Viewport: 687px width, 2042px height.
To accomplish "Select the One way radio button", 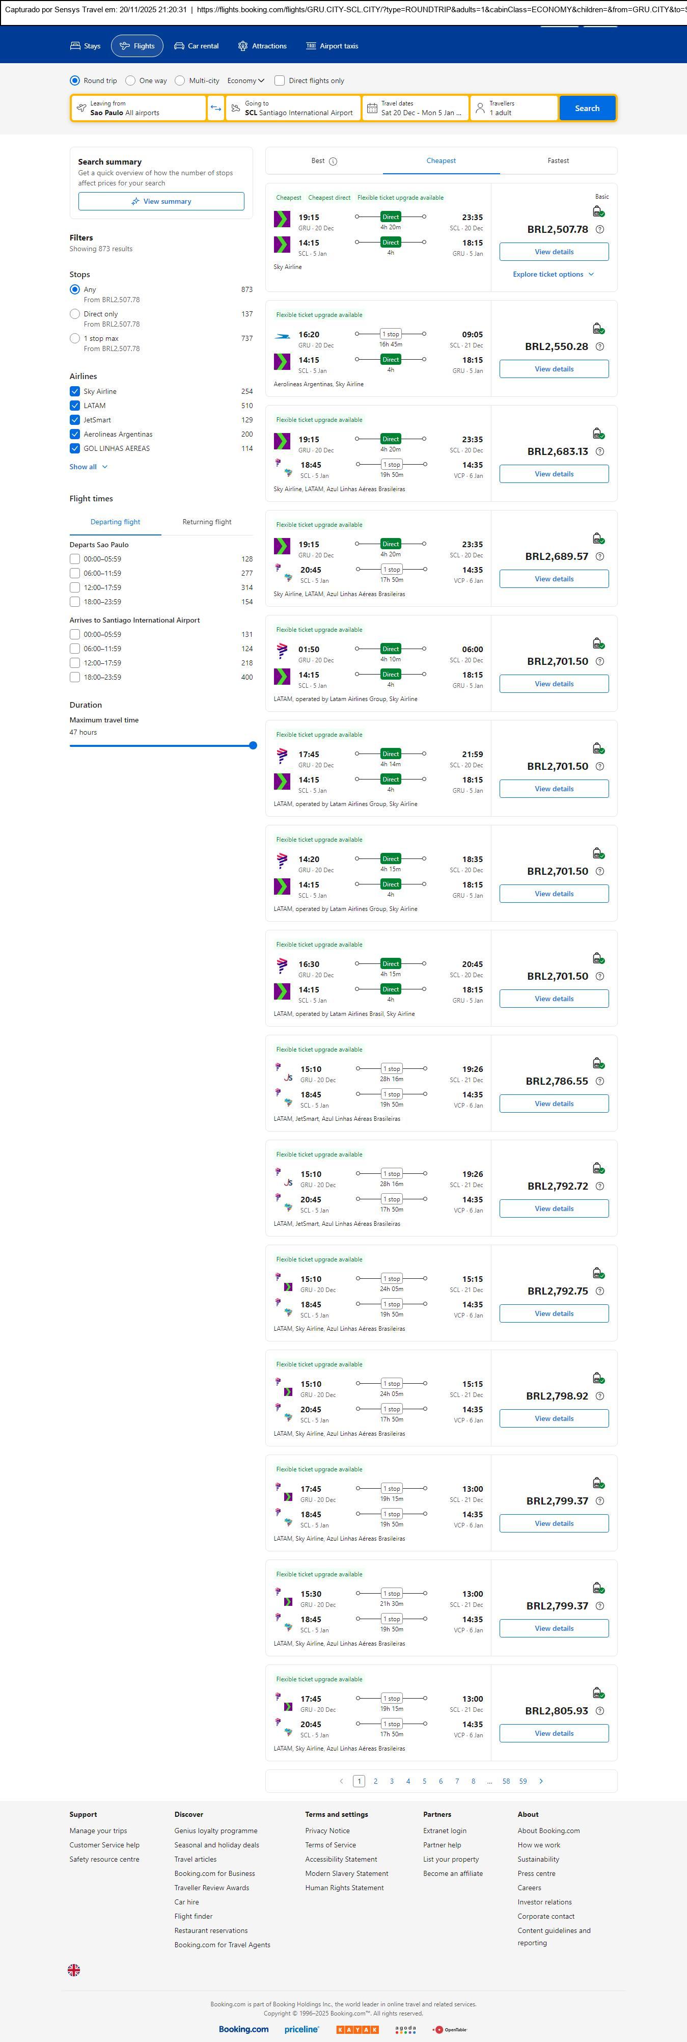I will 131,81.
